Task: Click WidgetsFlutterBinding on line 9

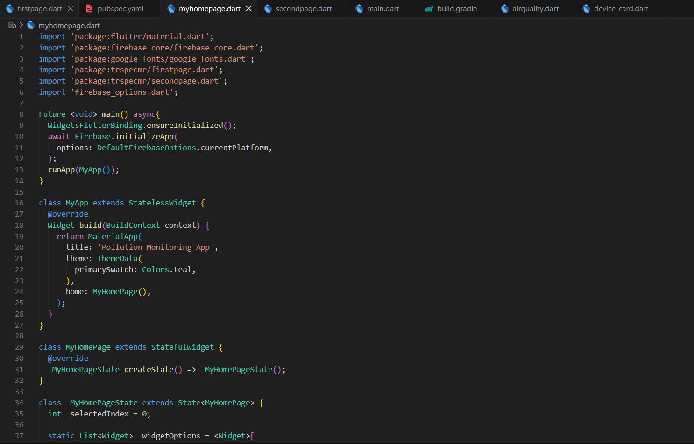Action: point(95,125)
